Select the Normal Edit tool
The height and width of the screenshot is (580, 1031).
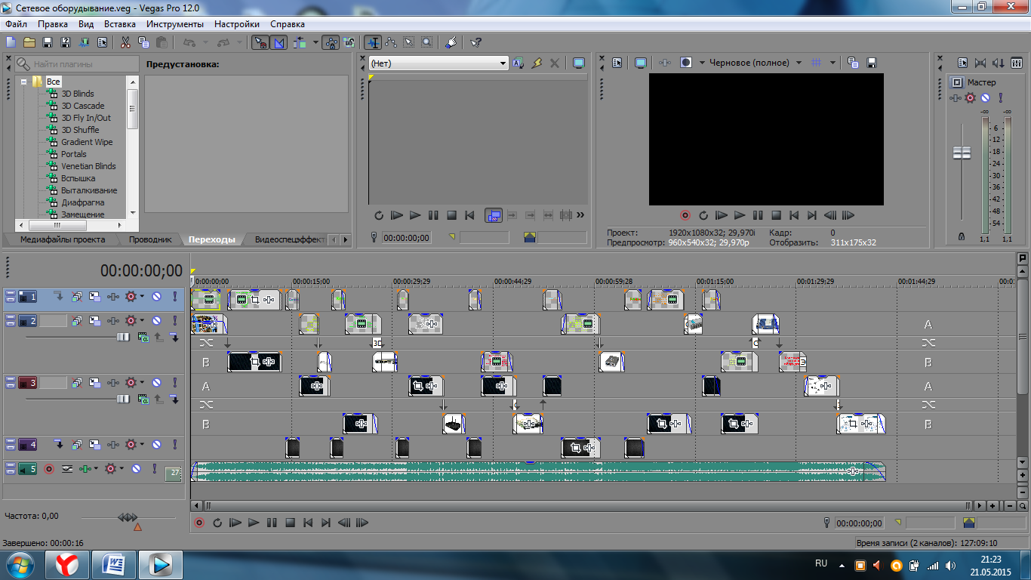tap(373, 42)
